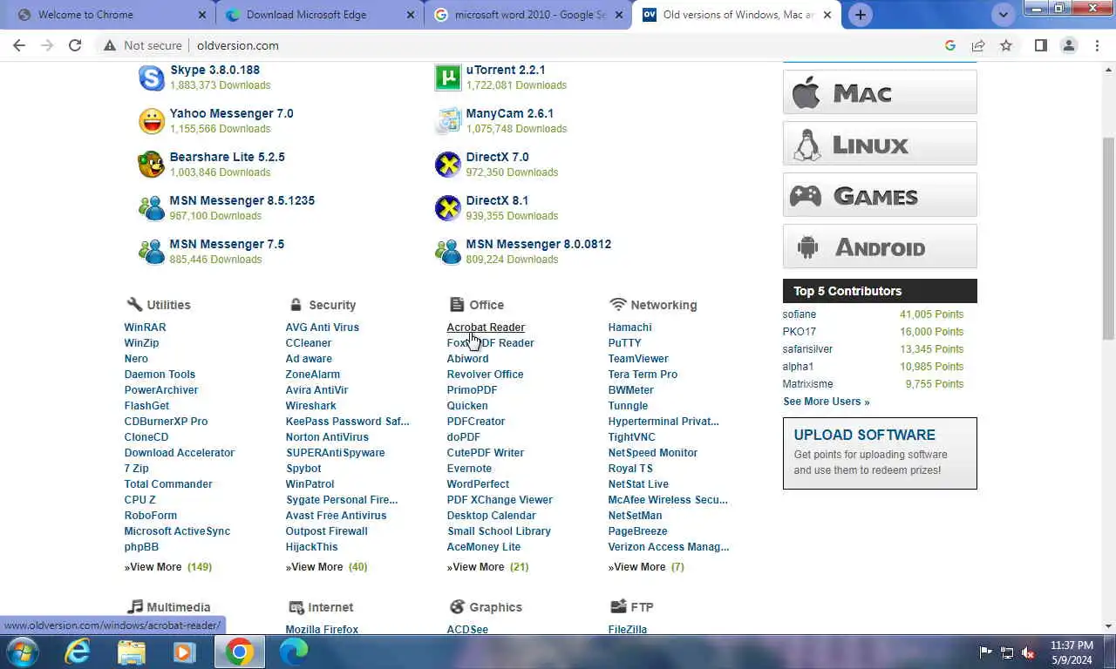Open the Acrobat Reader link
Image resolution: width=1116 pixels, height=669 pixels.
486,328
